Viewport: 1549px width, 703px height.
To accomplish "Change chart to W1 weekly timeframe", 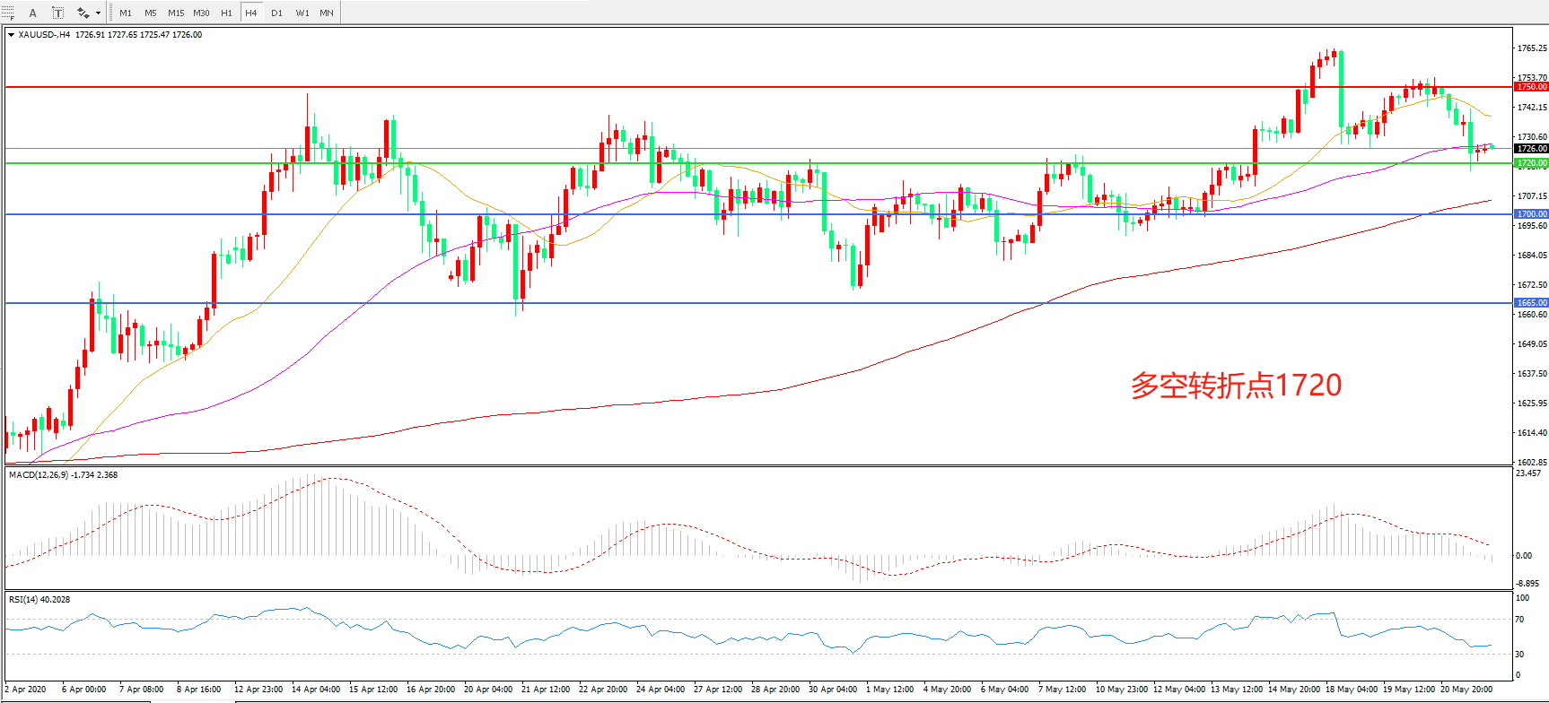I will pyautogui.click(x=302, y=13).
